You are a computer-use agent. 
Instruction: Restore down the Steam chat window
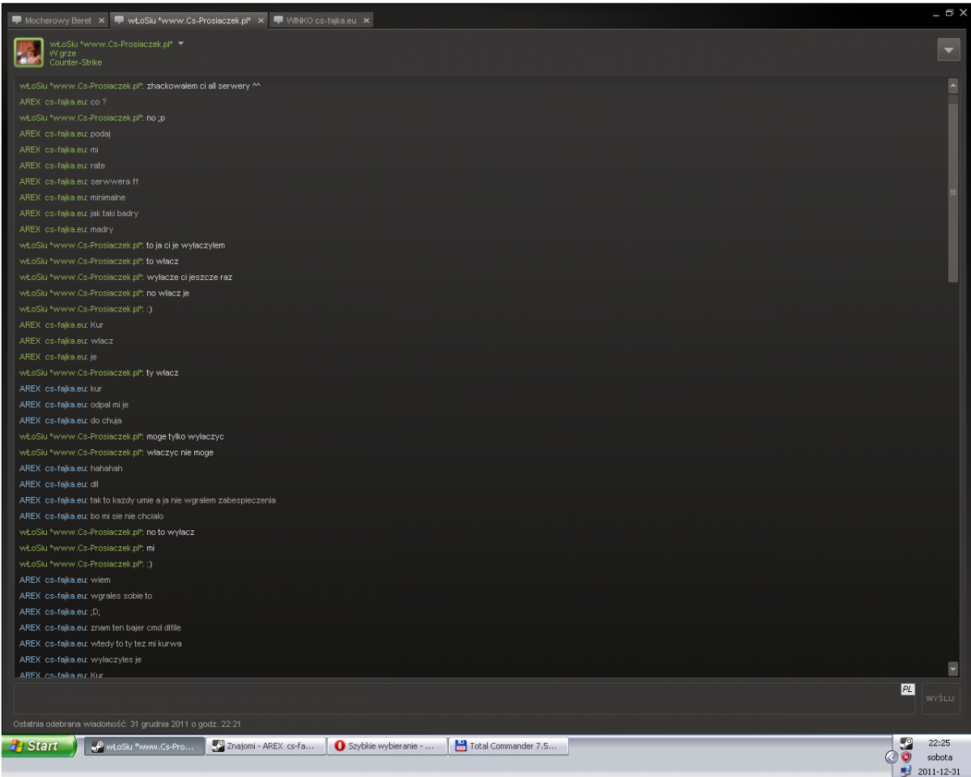pos(950,12)
